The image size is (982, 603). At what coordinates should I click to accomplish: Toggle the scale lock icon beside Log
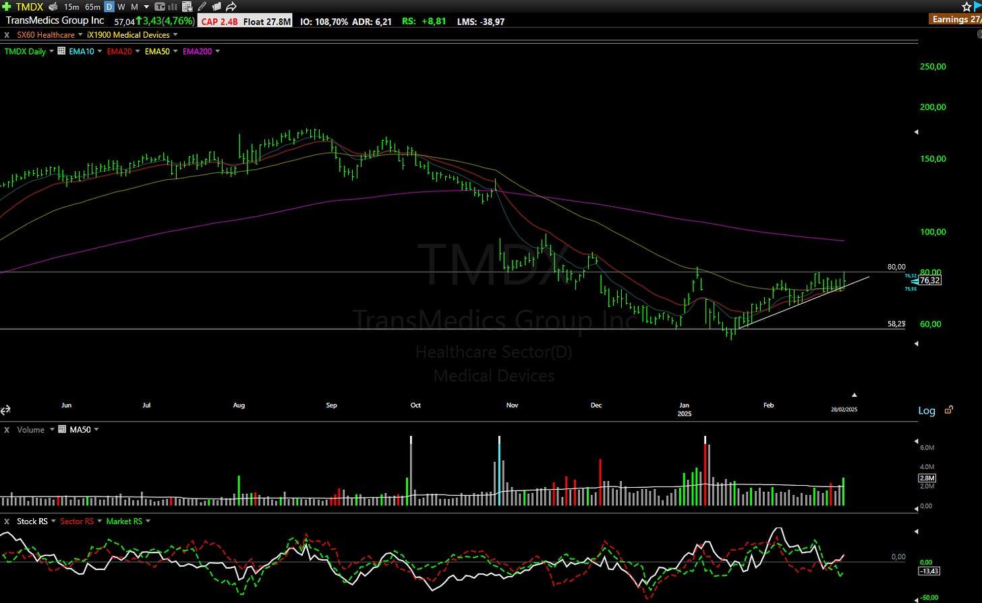coord(948,410)
